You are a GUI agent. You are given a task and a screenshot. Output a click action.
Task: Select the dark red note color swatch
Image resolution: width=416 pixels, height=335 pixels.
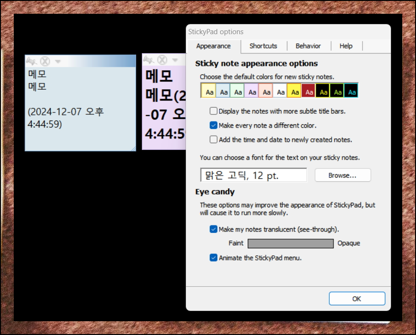coord(309,91)
